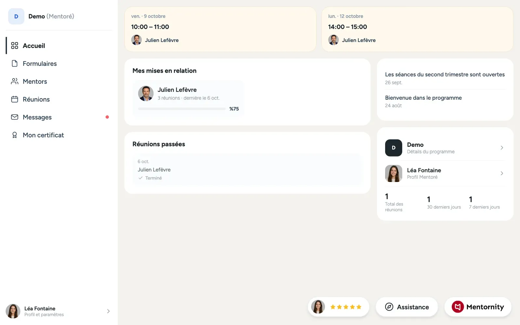Click the Terminé checkmark icon

pyautogui.click(x=140, y=178)
